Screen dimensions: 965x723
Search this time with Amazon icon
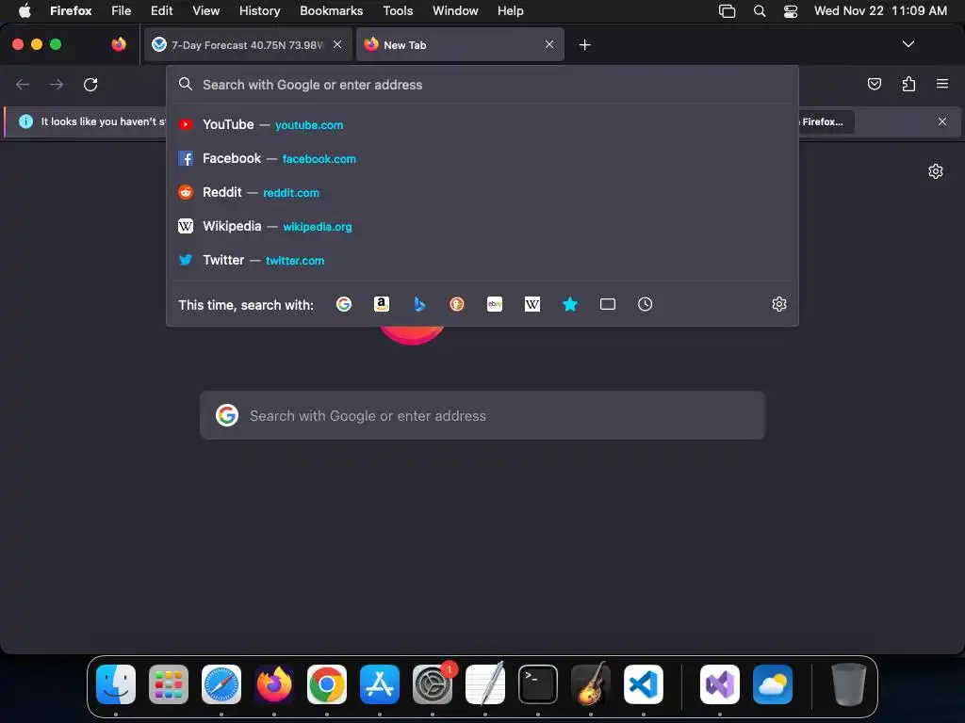pos(382,304)
